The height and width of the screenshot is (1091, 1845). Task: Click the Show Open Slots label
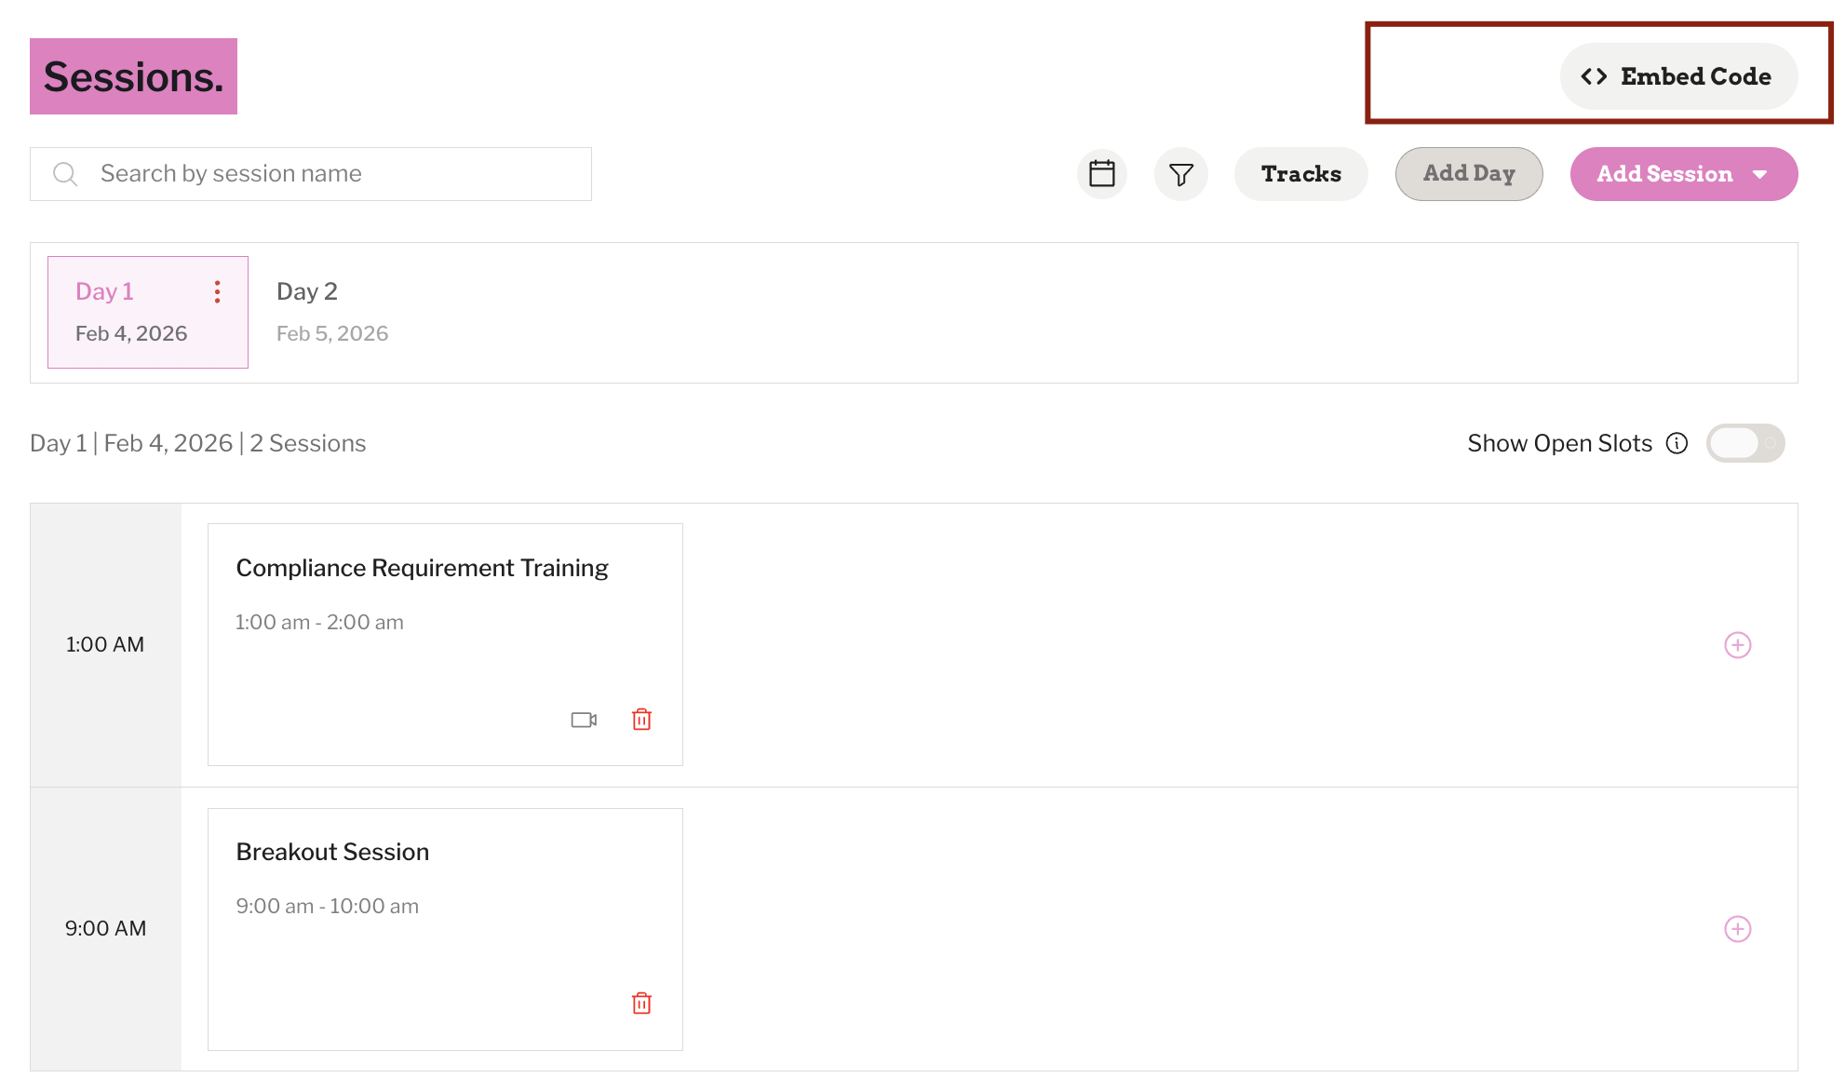[x=1559, y=443]
